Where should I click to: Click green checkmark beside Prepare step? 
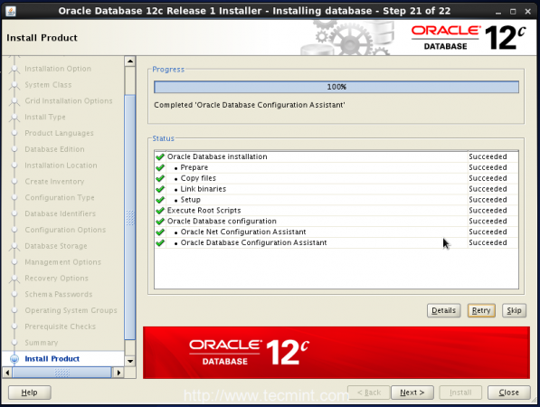point(160,167)
